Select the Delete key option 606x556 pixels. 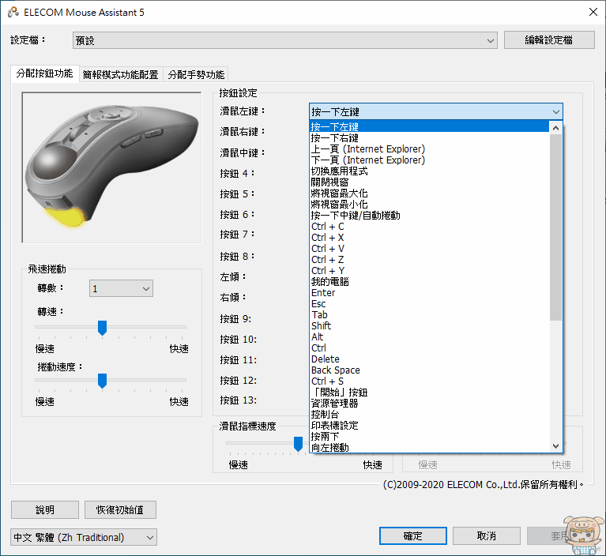pyautogui.click(x=429, y=359)
